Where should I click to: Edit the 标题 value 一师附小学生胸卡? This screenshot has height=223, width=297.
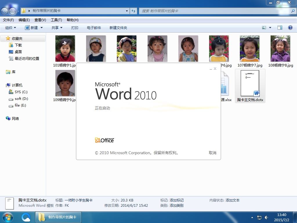(x=79, y=200)
